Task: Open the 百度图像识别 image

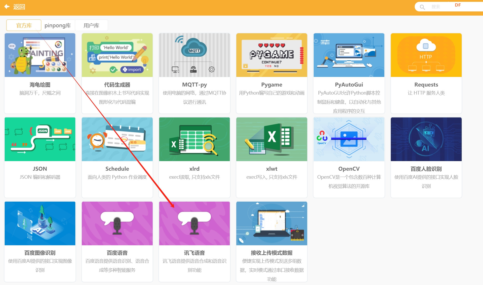Action: [x=40, y=223]
